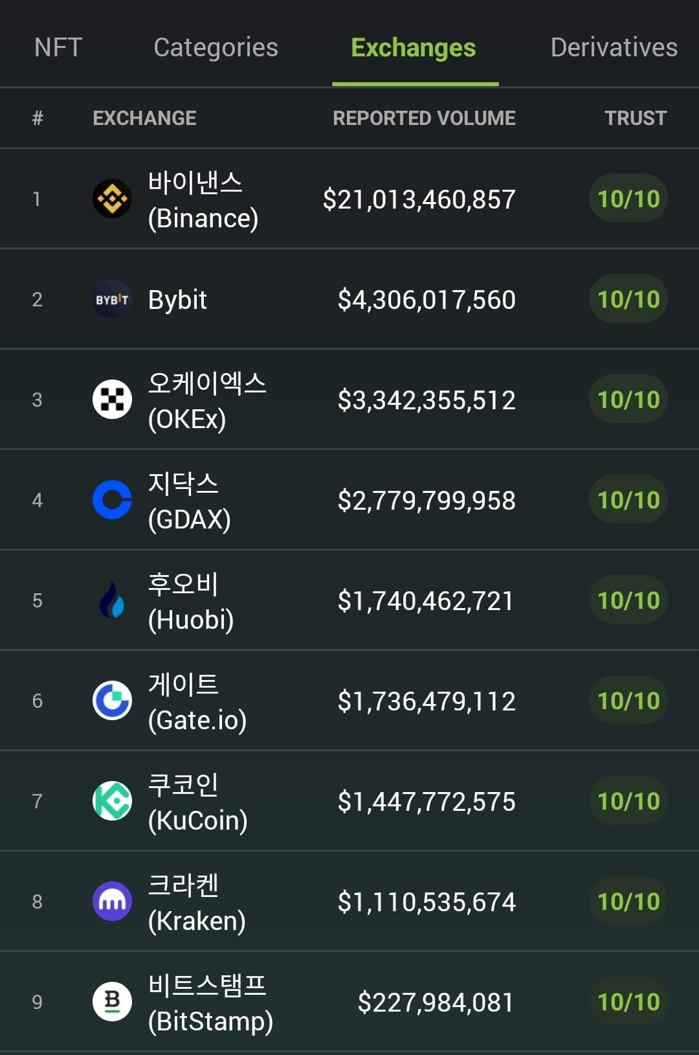699x1055 pixels.
Task: Switch to the Derivatives tab
Action: click(614, 47)
